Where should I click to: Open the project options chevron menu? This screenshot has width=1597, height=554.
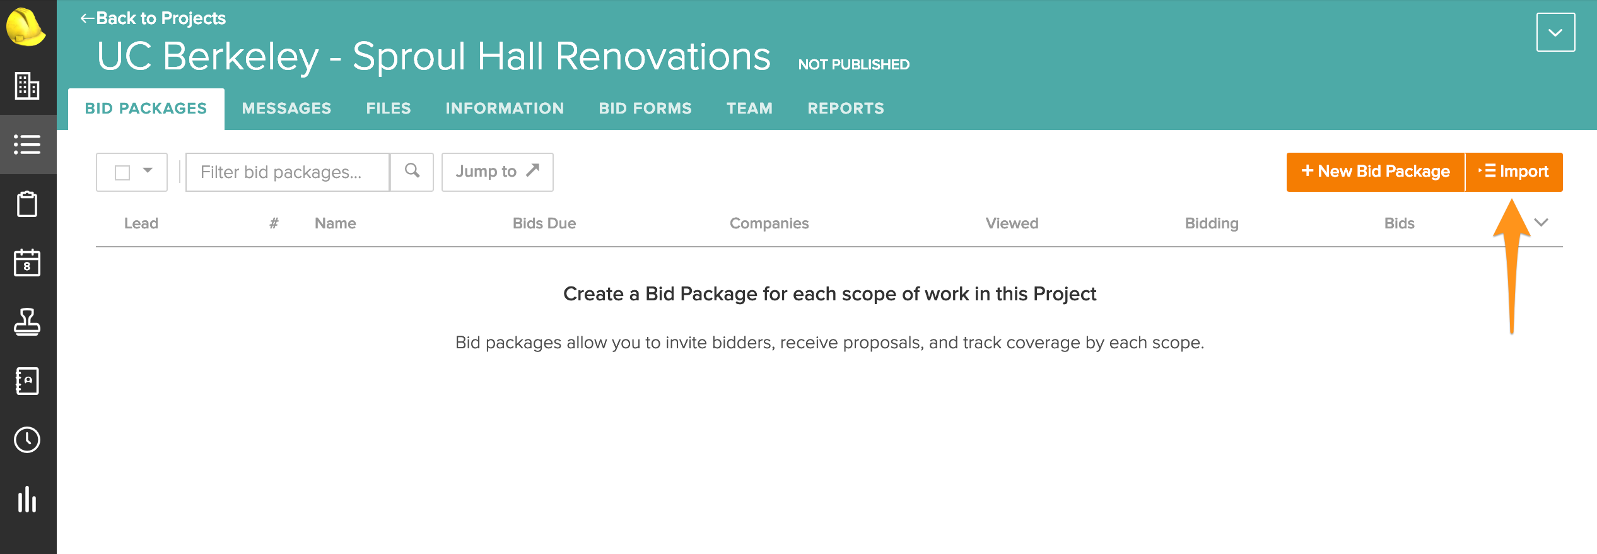pos(1555,32)
